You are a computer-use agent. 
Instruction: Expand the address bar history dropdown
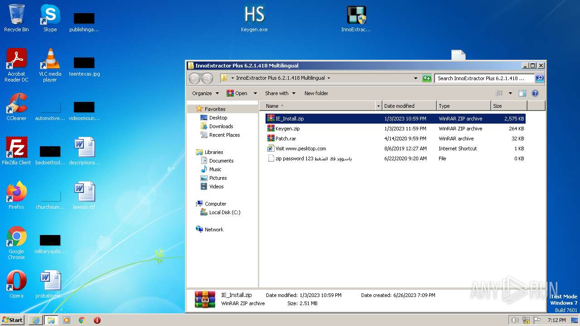click(x=416, y=78)
